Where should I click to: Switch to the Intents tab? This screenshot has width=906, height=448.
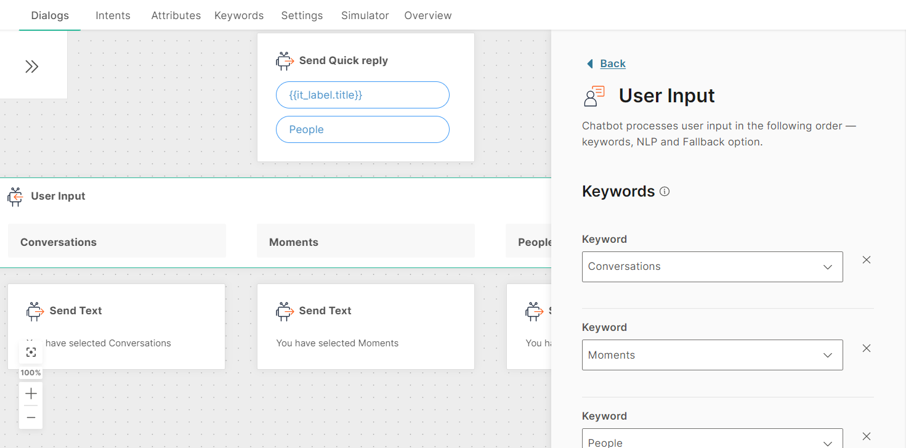point(113,15)
